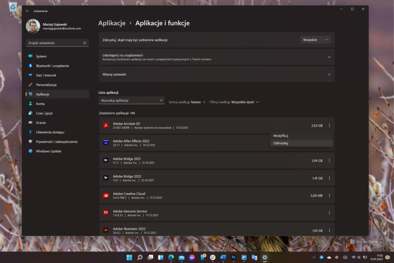Open more options for Adobe Creative Cloud

click(329, 195)
